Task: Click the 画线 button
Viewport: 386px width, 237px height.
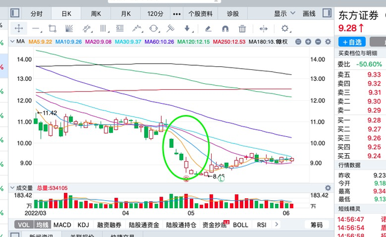Action: coord(309,14)
